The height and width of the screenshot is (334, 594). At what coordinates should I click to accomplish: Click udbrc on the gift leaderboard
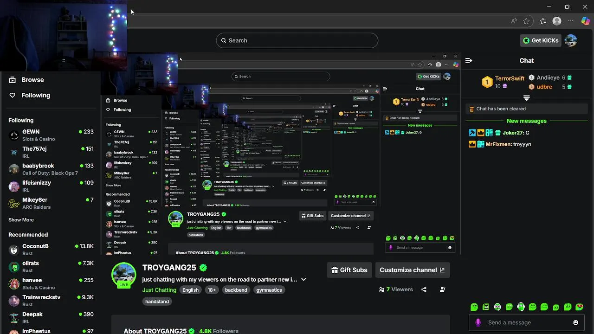click(544, 87)
